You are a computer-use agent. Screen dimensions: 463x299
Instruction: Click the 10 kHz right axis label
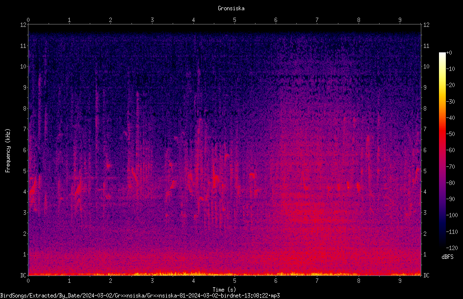[426, 66]
